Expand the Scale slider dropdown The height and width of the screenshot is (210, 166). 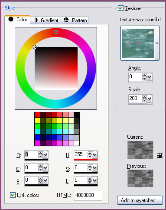pos(150,99)
